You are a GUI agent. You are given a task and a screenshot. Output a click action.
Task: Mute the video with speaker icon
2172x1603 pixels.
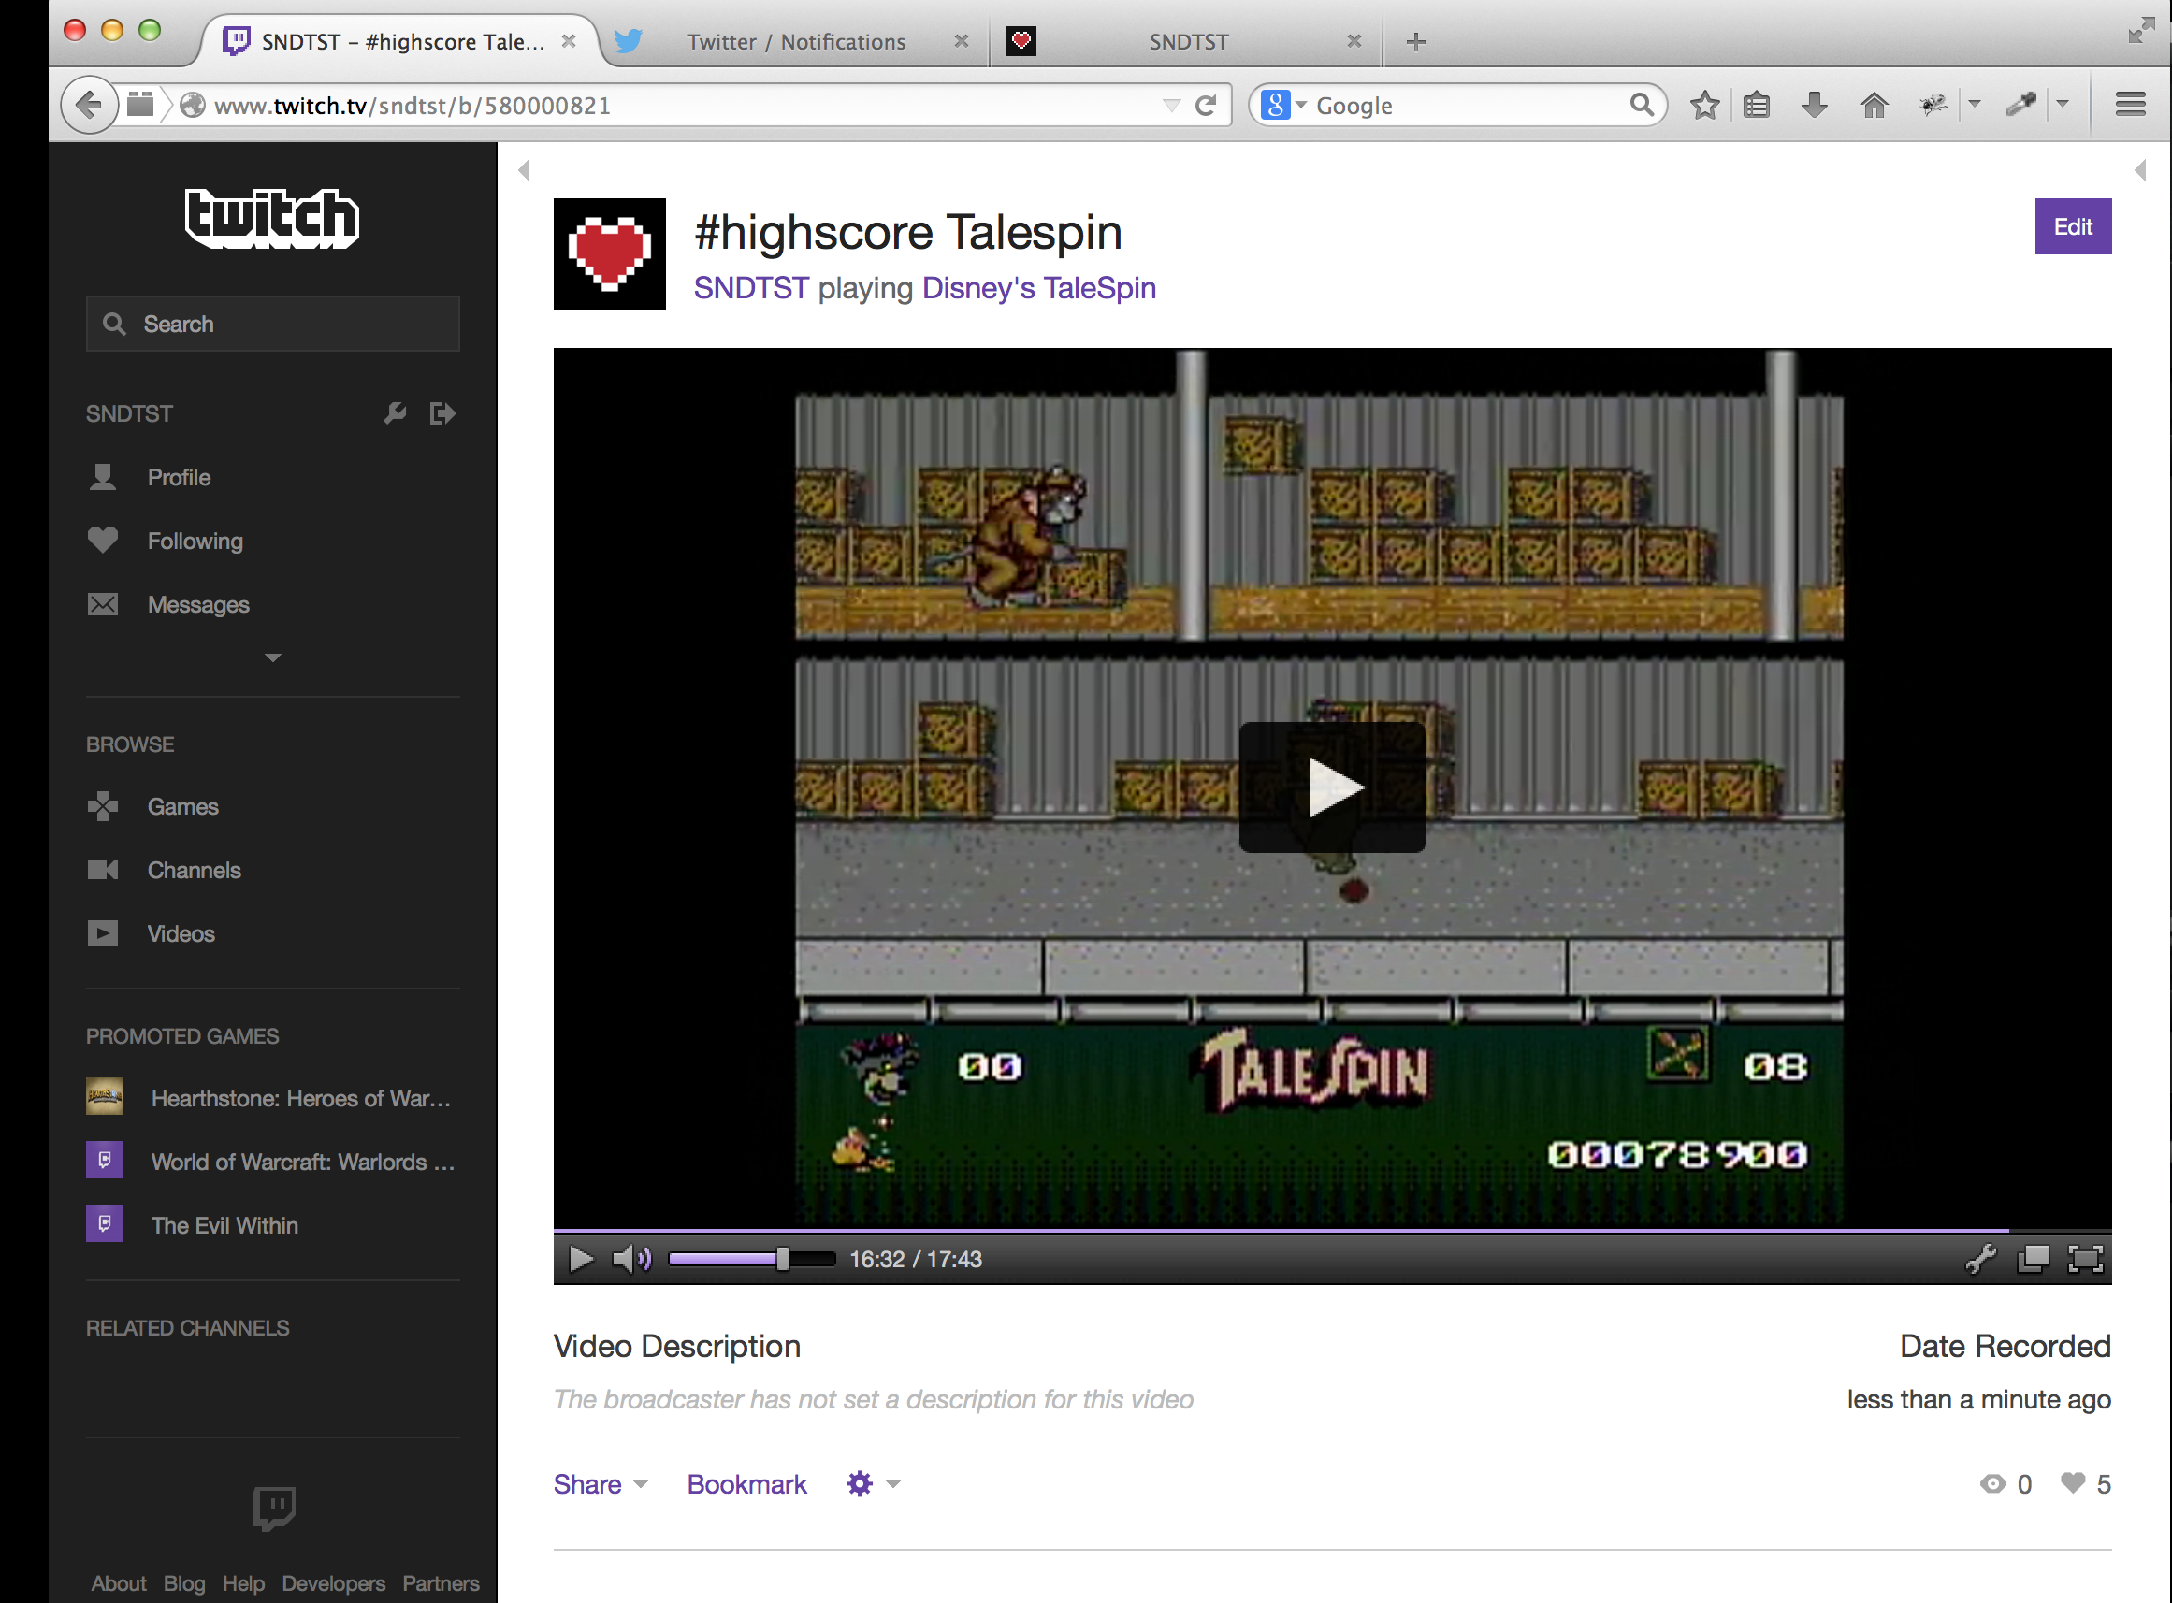click(630, 1259)
